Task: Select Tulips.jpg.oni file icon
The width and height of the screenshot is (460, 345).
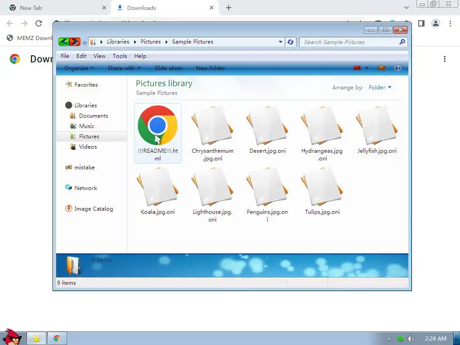Action: pos(322,186)
